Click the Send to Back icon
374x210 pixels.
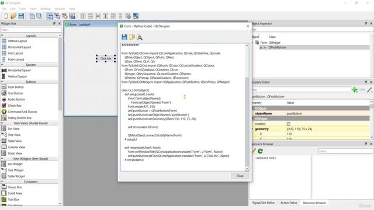pos(32,16)
